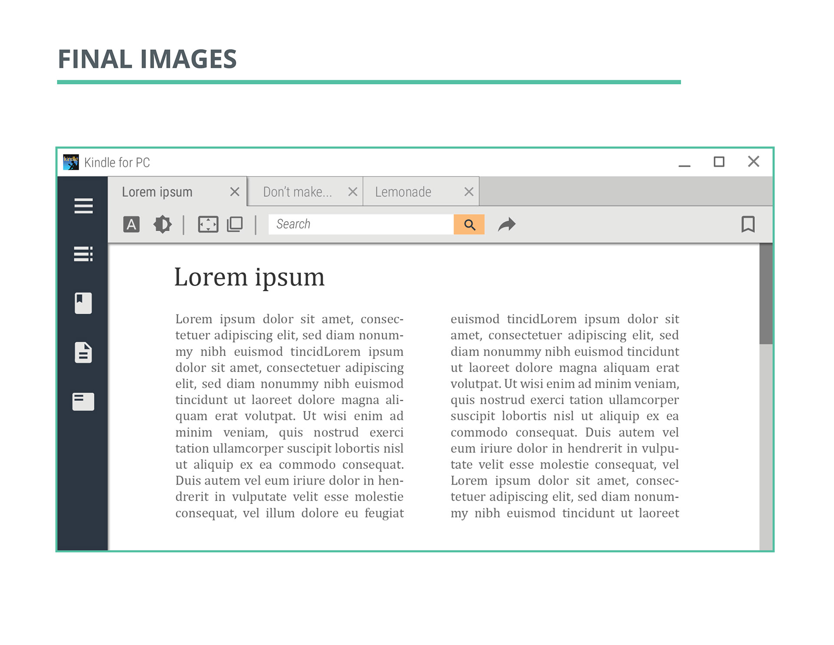The image size is (834, 645).
Task: Bookmark this page with the bookmark icon
Action: coord(748,224)
